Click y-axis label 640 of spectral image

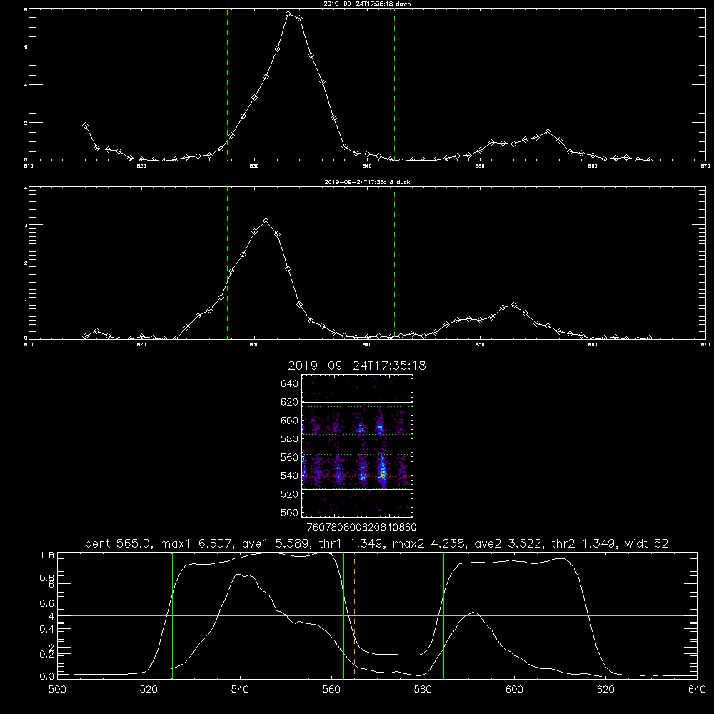290,384
